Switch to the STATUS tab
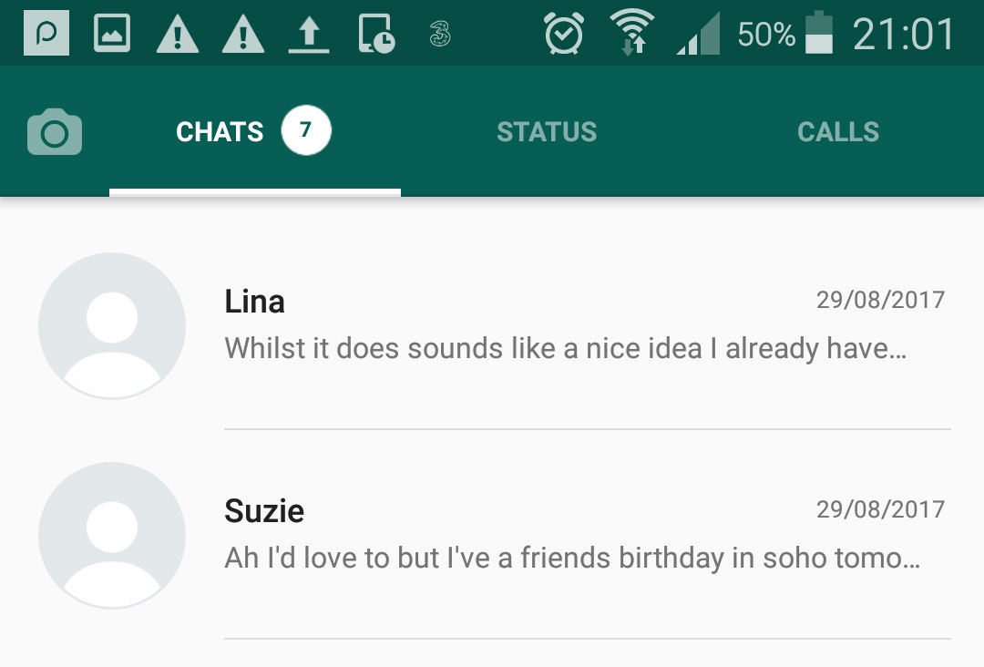The width and height of the screenshot is (984, 667). pyautogui.click(x=547, y=132)
